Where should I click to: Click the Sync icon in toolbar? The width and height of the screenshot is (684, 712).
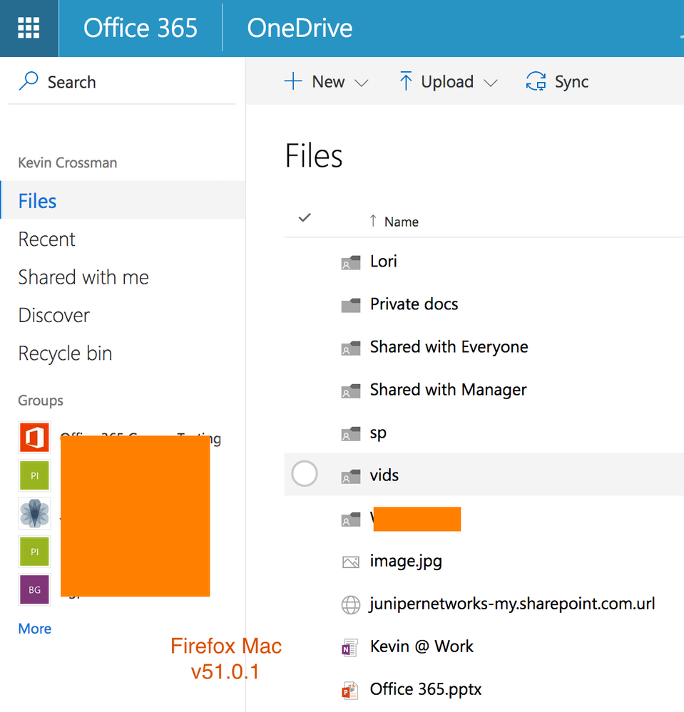(x=536, y=82)
